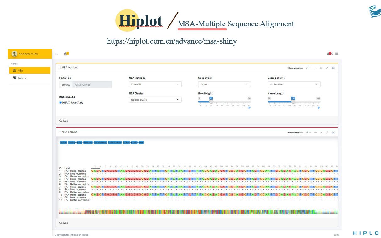Open the apps grid icon
Image resolution: width=381 pixels, height=238 pixels.
[336, 54]
